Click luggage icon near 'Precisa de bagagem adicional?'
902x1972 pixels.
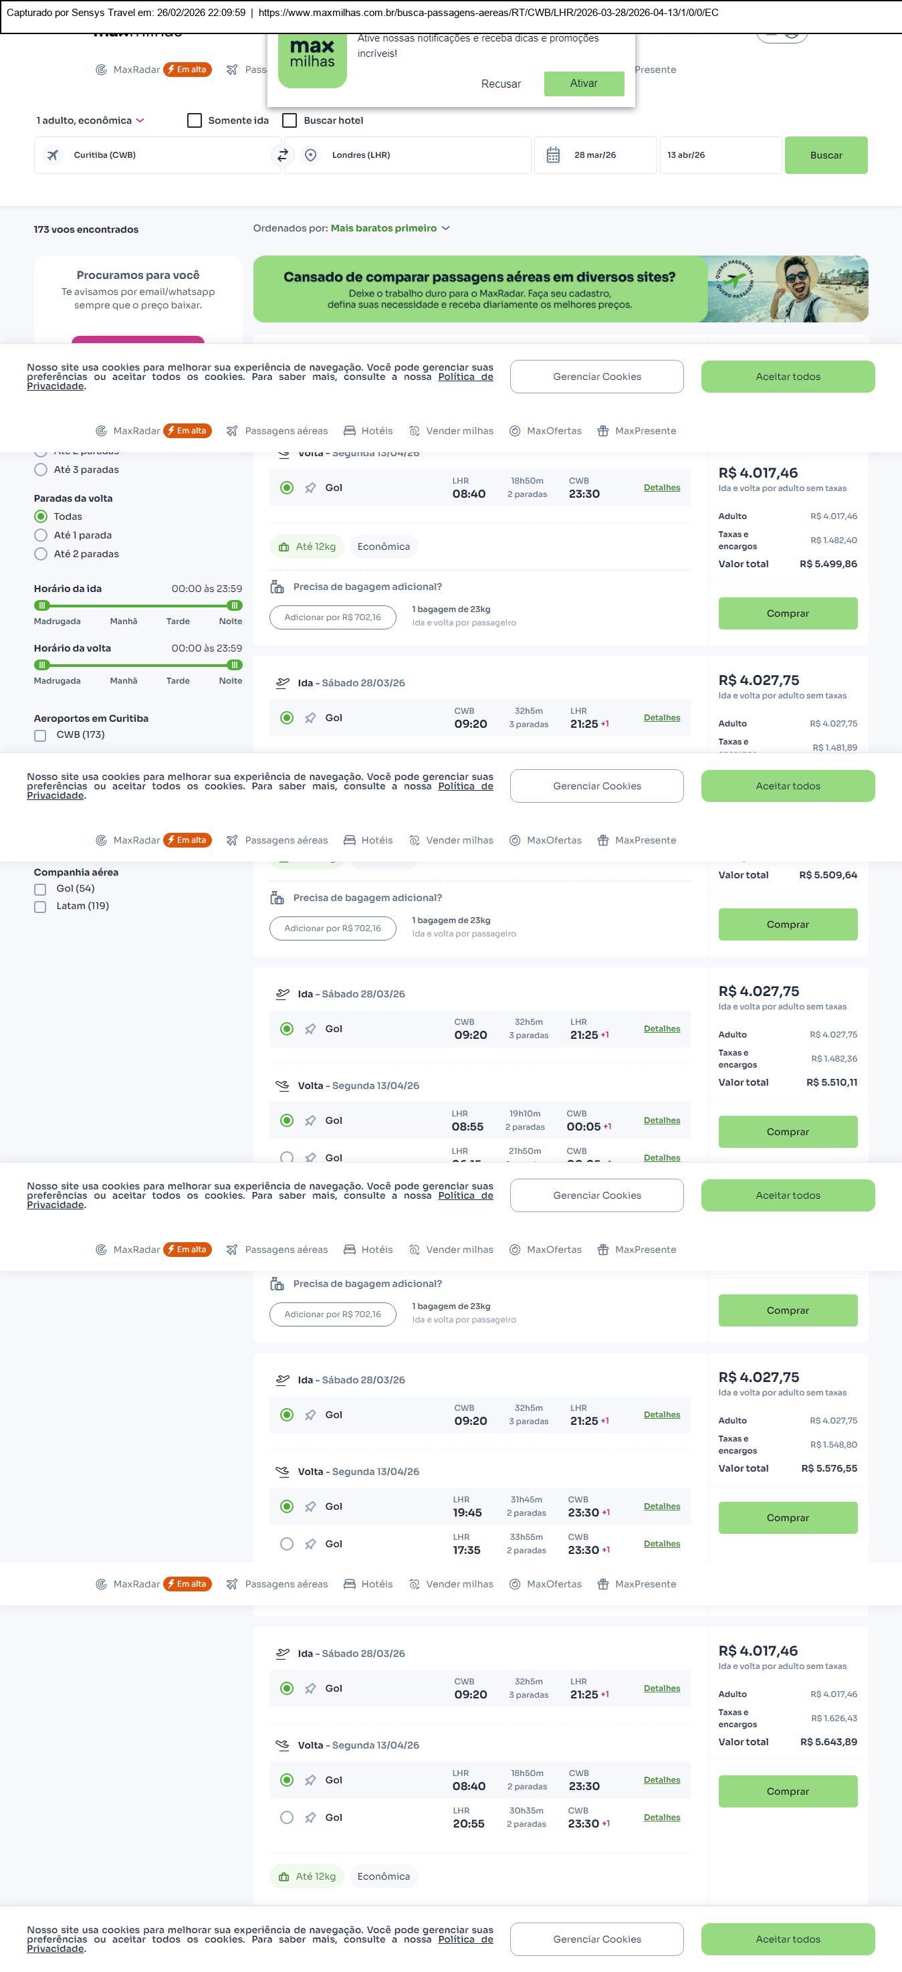277,587
